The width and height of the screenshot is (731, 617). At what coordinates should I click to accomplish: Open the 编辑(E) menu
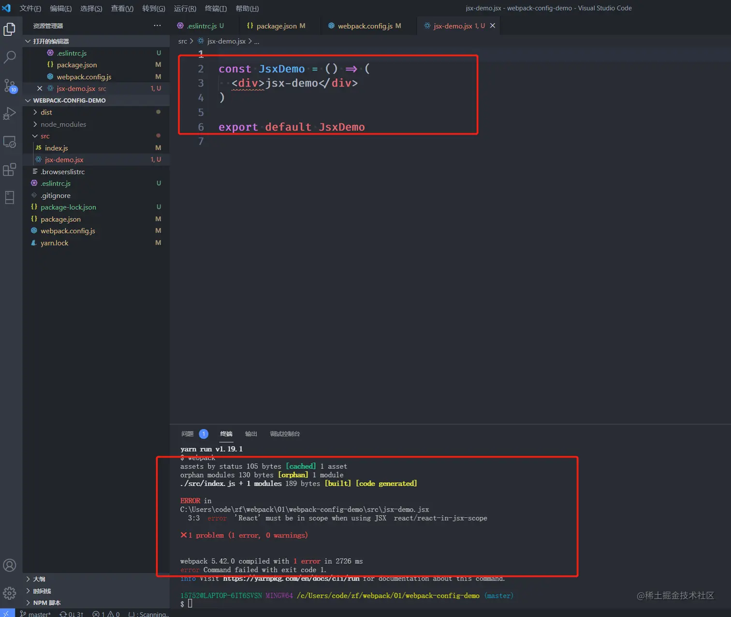(x=60, y=8)
